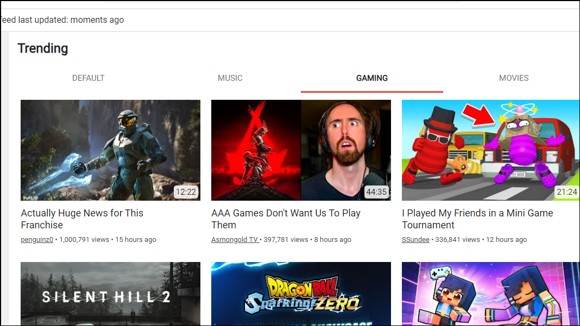Open 'AAA Games Don't Want Us To Play Them'
Viewport: 580px width, 326px height.
(x=286, y=219)
